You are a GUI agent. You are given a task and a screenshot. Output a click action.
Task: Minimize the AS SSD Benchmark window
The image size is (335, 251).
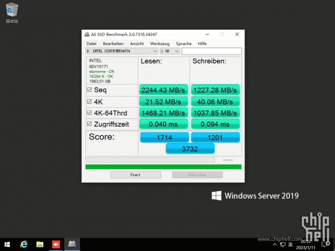[x=207, y=34]
